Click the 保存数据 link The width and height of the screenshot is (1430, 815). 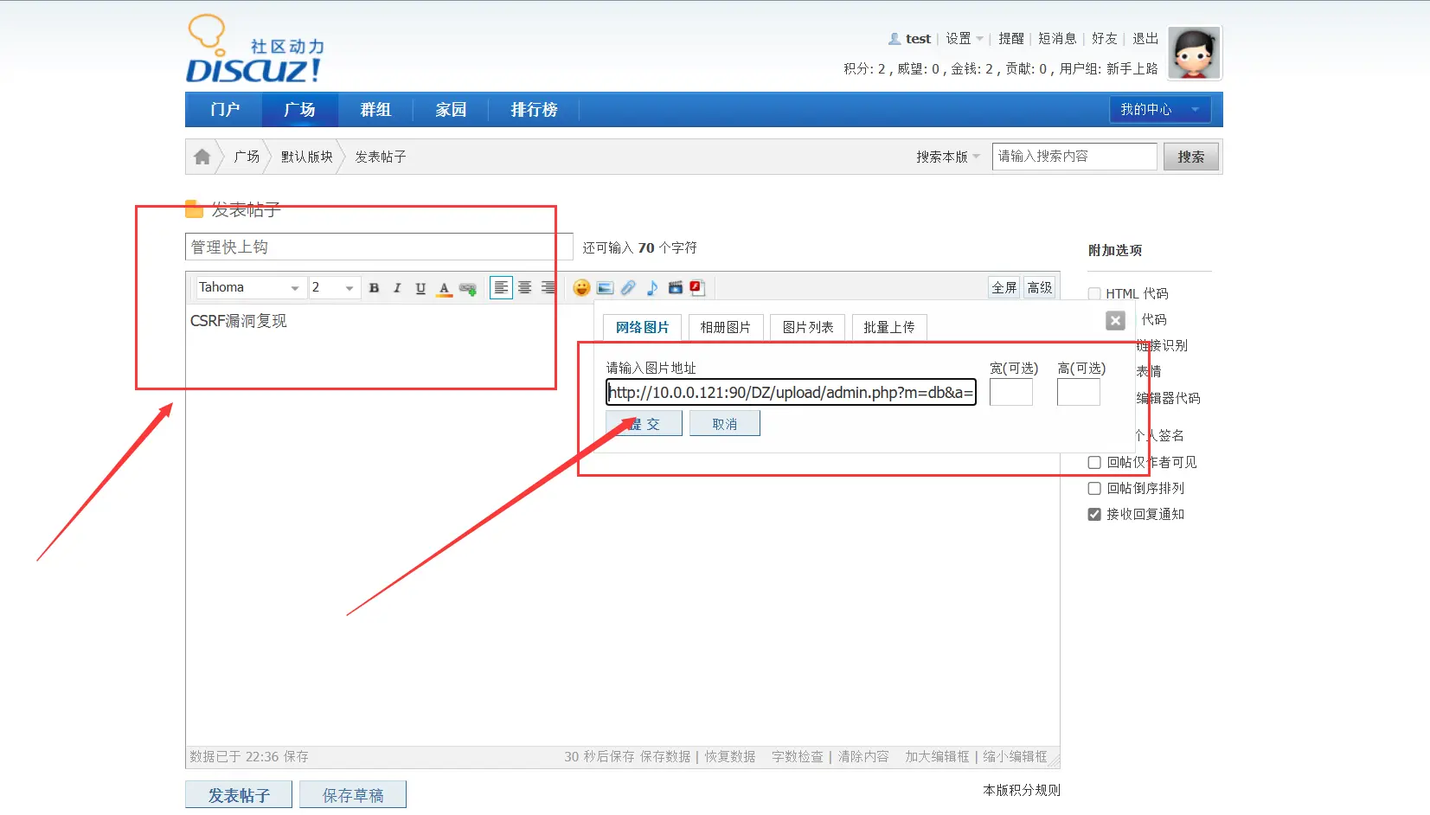pyautogui.click(x=665, y=757)
